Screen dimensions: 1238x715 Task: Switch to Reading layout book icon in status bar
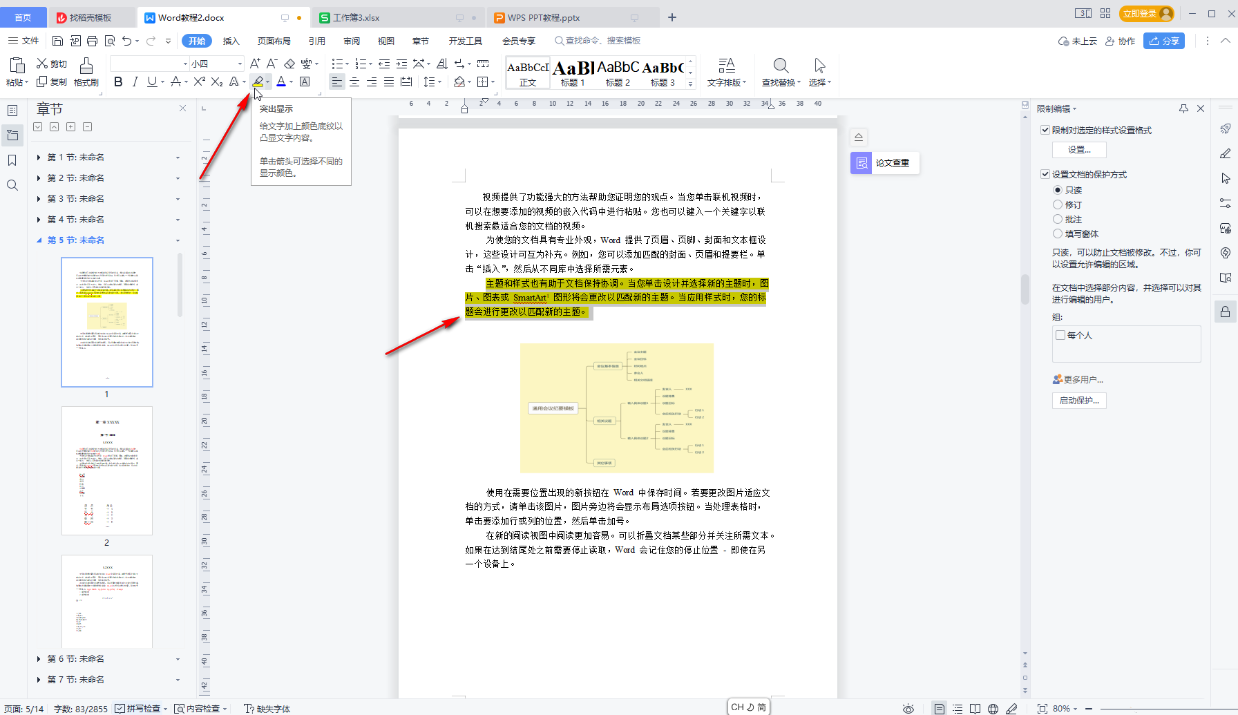click(975, 709)
